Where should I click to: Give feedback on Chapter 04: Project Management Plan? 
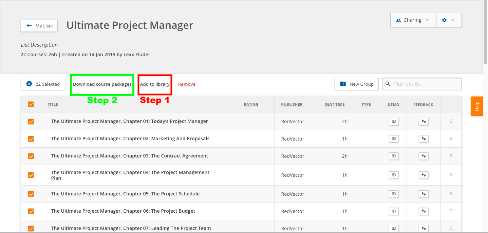(x=424, y=175)
